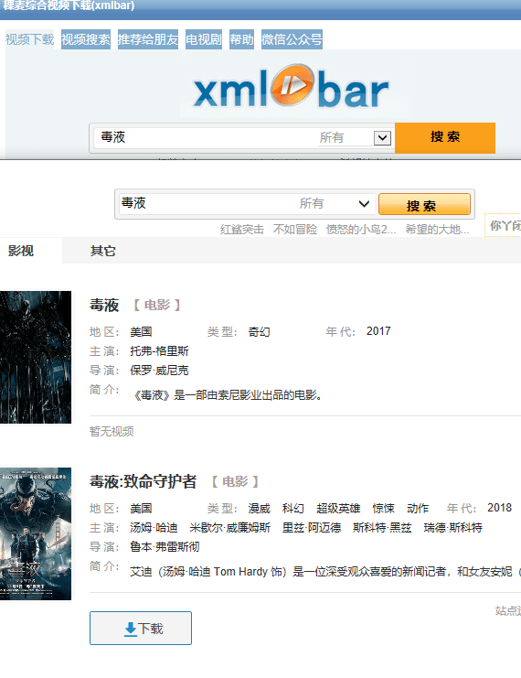521x678 pixels.
Task: Click genre tag 超级英雄
Action: pyautogui.click(x=338, y=508)
